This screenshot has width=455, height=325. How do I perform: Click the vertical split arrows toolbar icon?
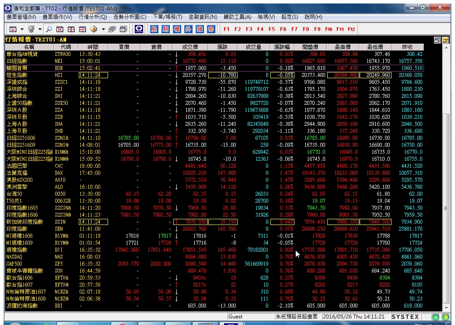(71, 29)
